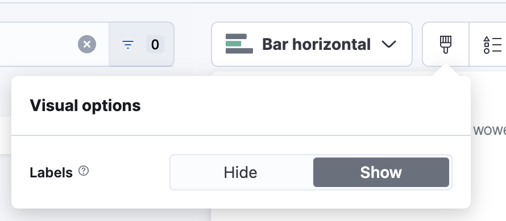Expand the chevron next to Bar horizontal
Viewport: 506px width, 221px height.
(388, 44)
